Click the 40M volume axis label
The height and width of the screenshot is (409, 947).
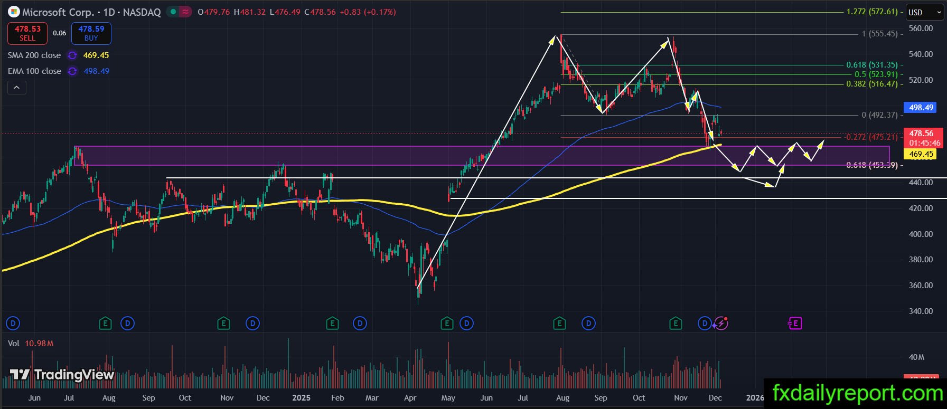916,357
